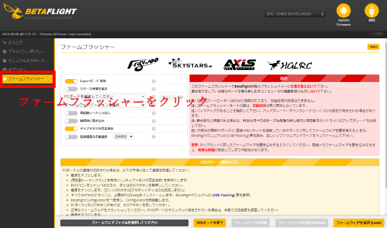Image resolution: width=387 pixels, height=228 pixels.
Task: Click help icon beside board auto-detect button
Action: pos(181,97)
